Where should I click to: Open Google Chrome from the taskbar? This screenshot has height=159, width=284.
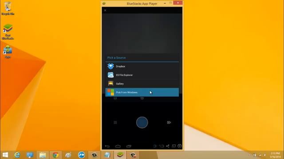(x=55, y=155)
